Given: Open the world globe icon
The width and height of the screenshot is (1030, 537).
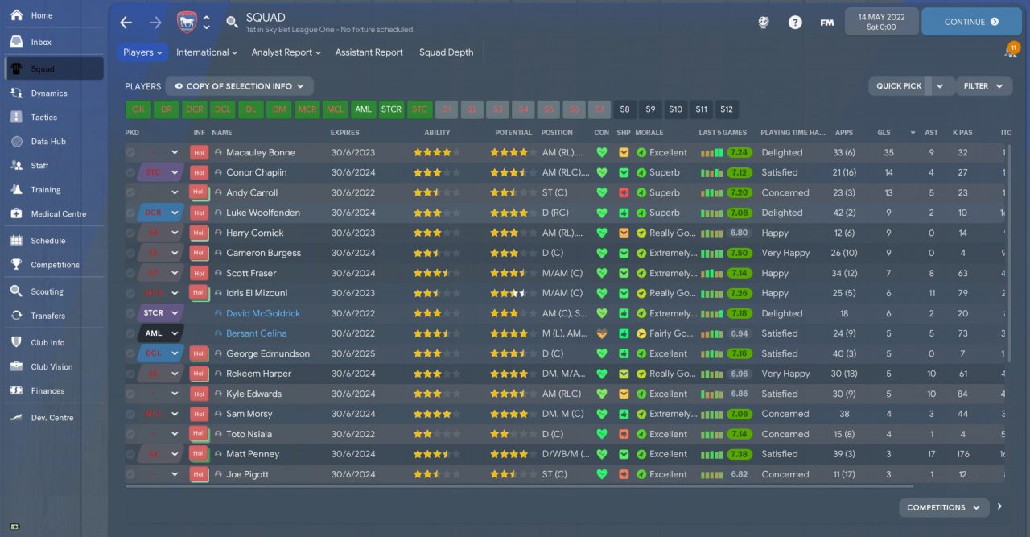Looking at the screenshot, I should coord(764,23).
